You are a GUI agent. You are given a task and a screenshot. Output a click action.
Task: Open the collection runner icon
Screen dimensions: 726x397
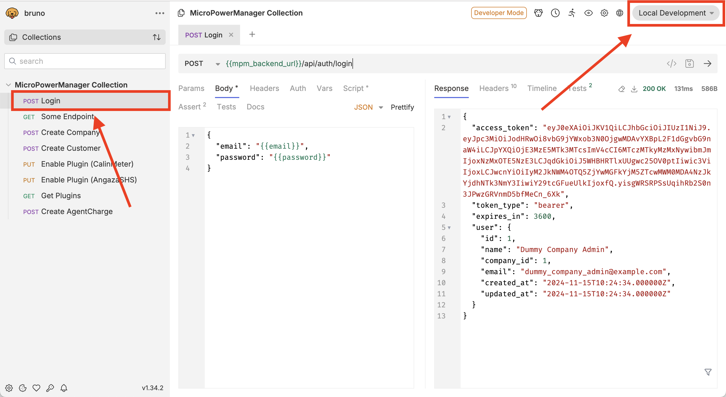572,13
